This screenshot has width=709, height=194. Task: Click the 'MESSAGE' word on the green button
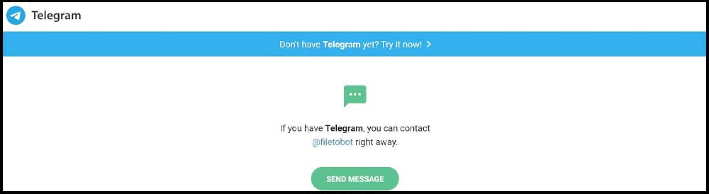pyautogui.click(x=366, y=179)
